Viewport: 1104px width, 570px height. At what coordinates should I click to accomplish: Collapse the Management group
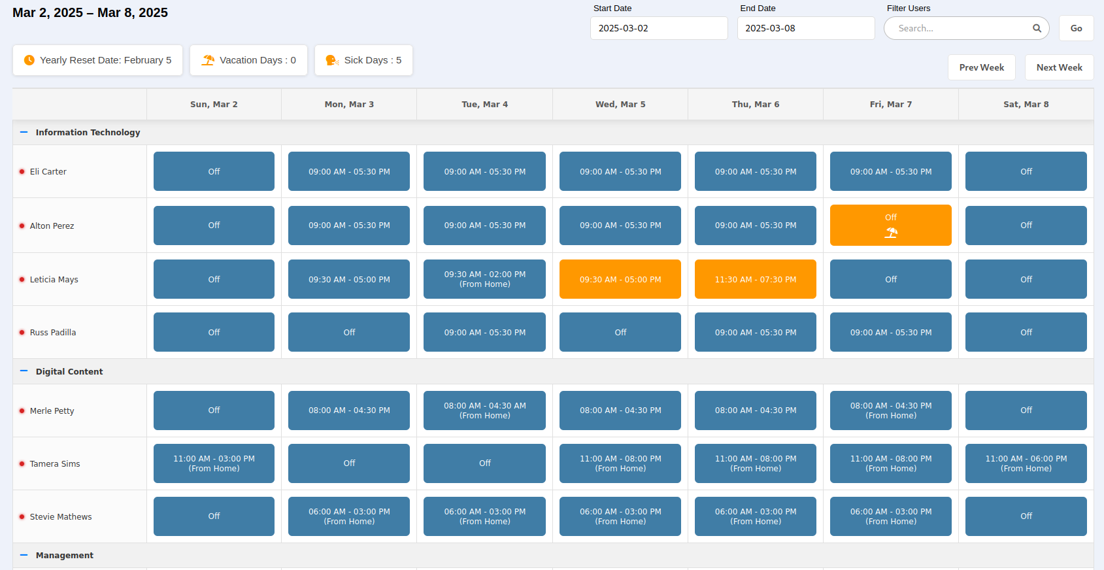tap(24, 555)
